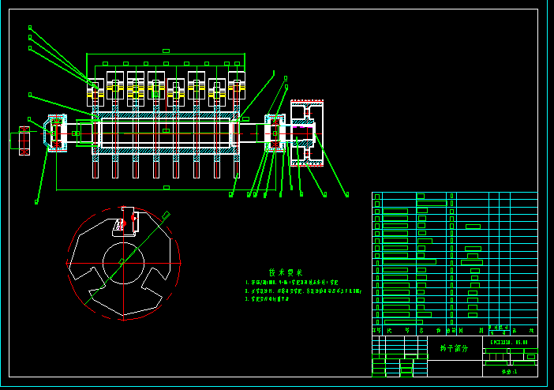Click the scale text ending in :1

(x=509, y=372)
